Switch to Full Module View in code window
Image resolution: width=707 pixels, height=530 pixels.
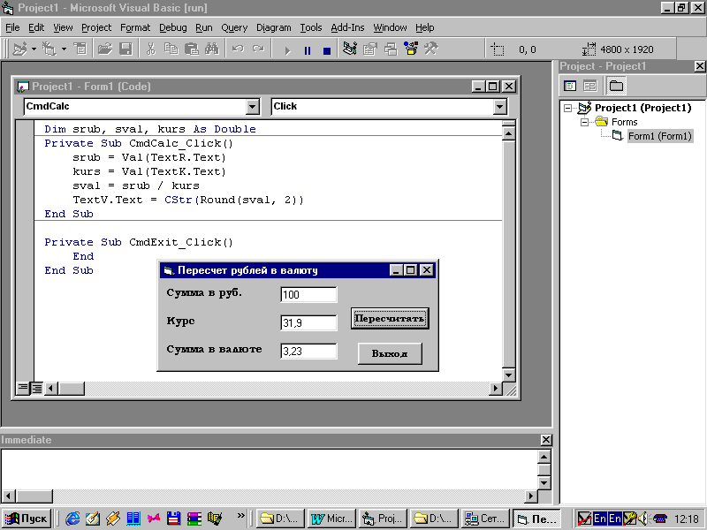(x=36, y=388)
